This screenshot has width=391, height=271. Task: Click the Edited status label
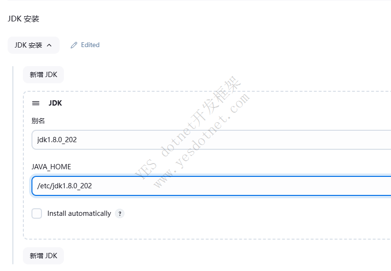(x=90, y=45)
